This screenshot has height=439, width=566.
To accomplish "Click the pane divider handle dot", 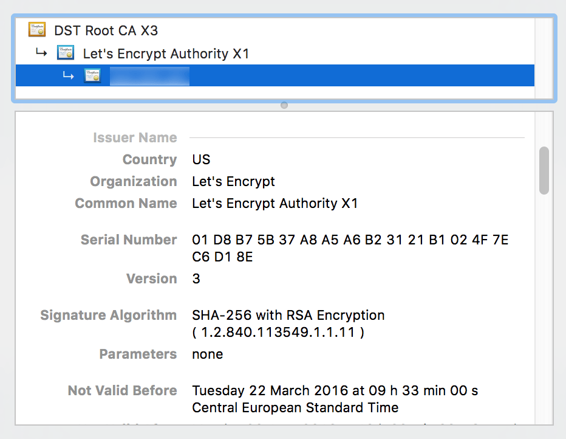I will click(283, 105).
